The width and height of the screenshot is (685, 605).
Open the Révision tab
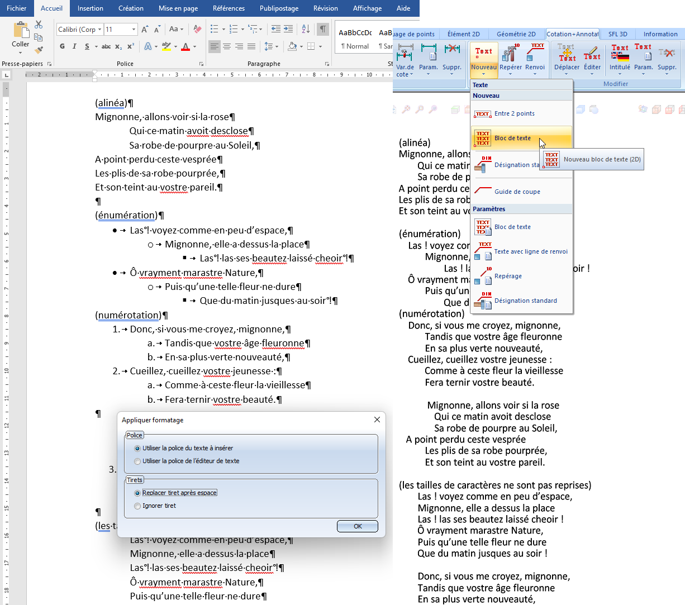pos(326,8)
